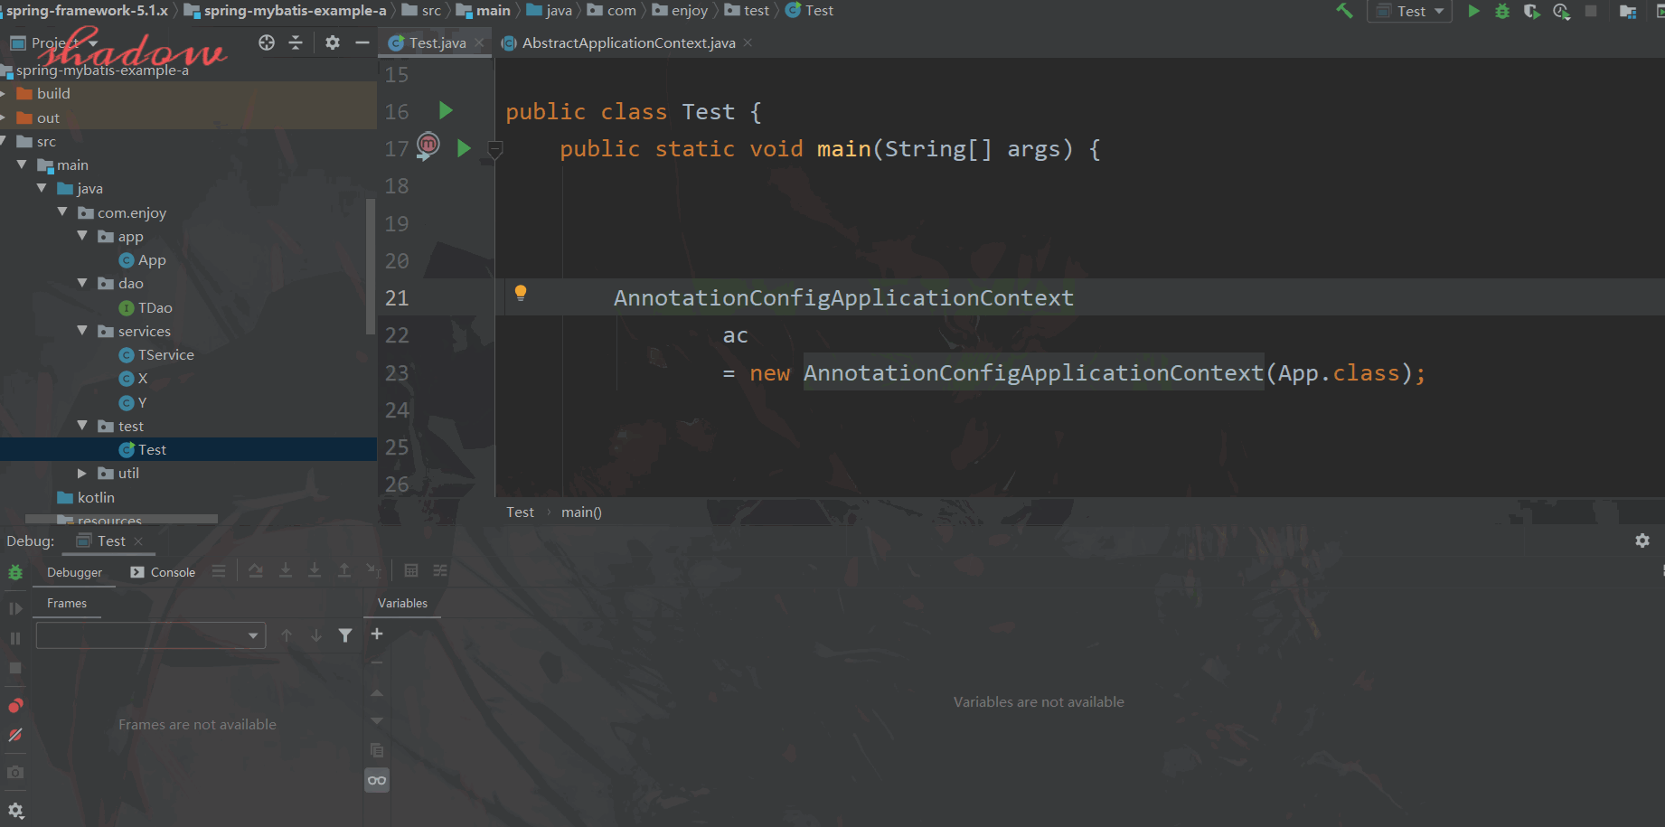Screen dimensions: 1665x827
Task: Open debug panel settings gear at the bottom
Action: (15, 811)
